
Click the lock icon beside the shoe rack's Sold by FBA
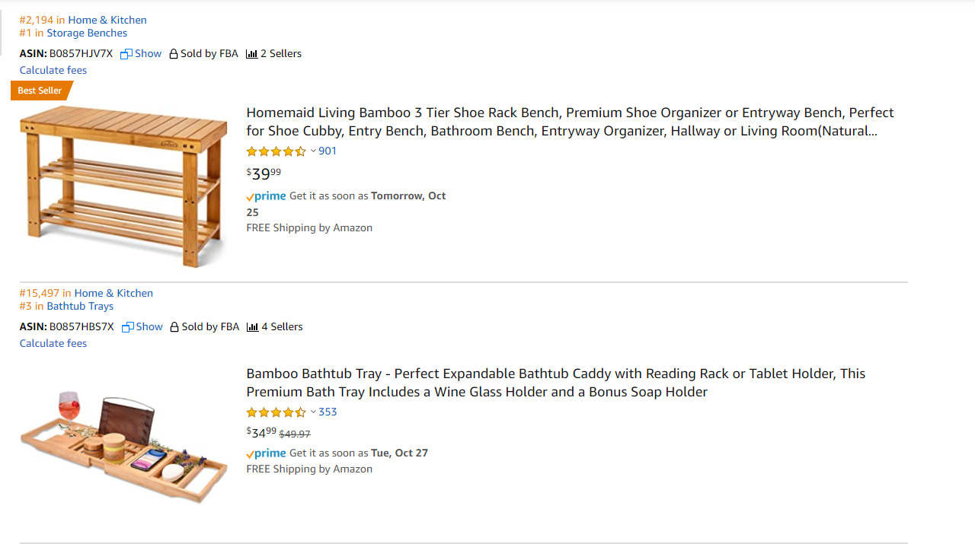[x=174, y=54]
